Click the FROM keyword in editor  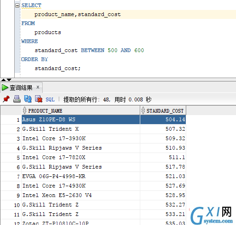click(28, 23)
